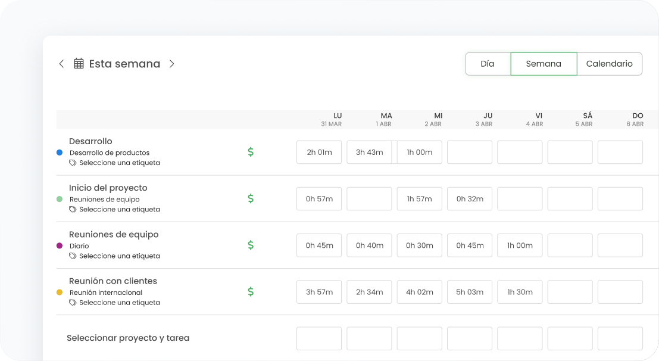Switch to the Calendario view tab
The height and width of the screenshot is (361, 659).
click(x=609, y=64)
